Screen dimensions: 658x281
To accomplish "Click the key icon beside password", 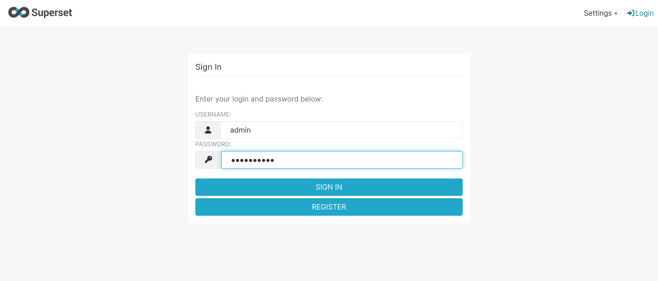I will (208, 160).
